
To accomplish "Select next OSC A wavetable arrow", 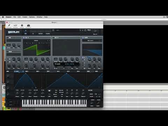I will click(49, 41).
